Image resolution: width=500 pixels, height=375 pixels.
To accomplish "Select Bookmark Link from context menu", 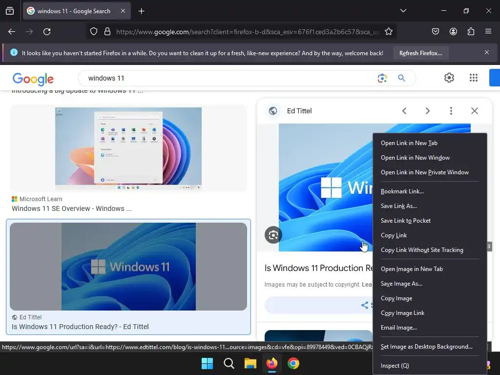I will [x=430, y=191].
